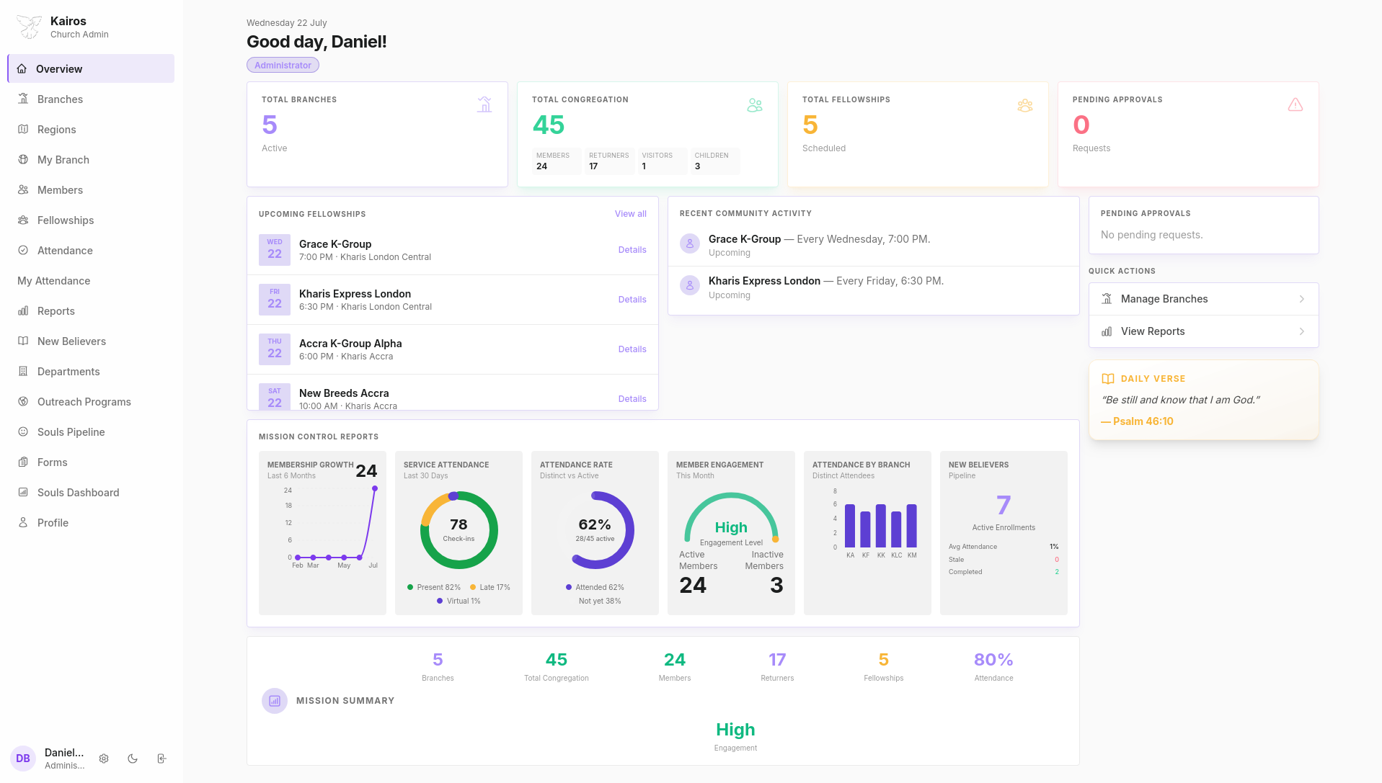Open Outreach Programs page

click(x=91, y=401)
